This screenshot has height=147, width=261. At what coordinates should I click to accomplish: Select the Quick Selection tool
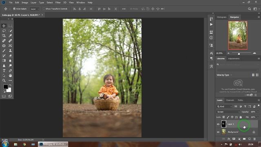pos(10,31)
